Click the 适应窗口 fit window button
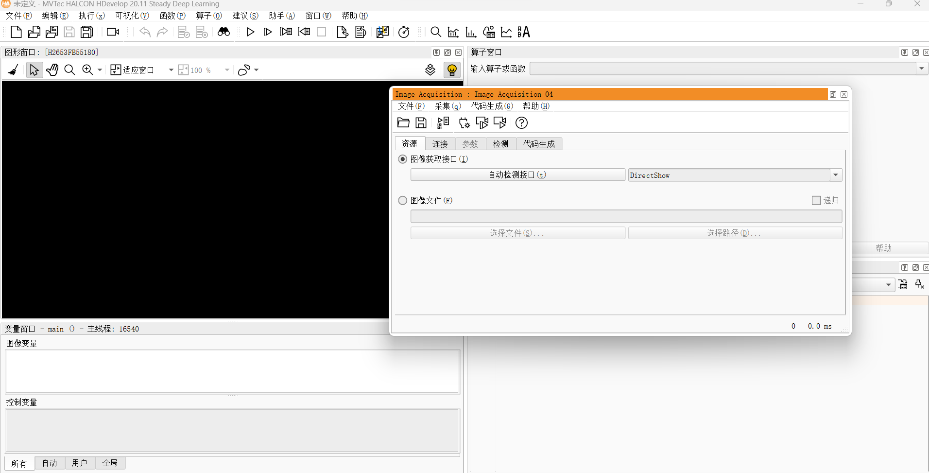Image resolution: width=929 pixels, height=473 pixels. [x=133, y=70]
